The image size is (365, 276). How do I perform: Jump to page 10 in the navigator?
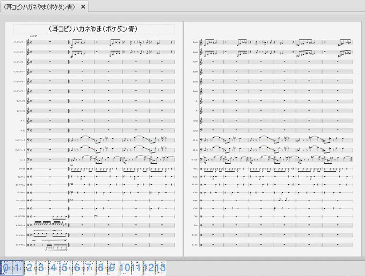pyautogui.click(x=125, y=267)
